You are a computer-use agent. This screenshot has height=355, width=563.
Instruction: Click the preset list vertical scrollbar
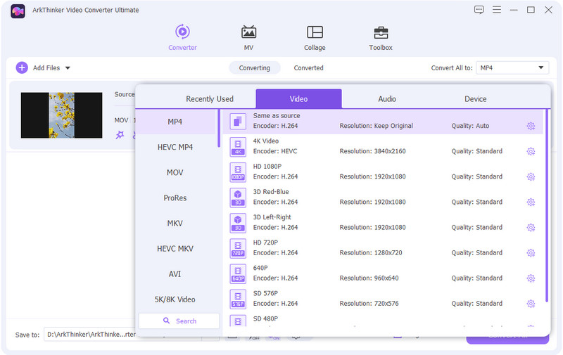547,206
